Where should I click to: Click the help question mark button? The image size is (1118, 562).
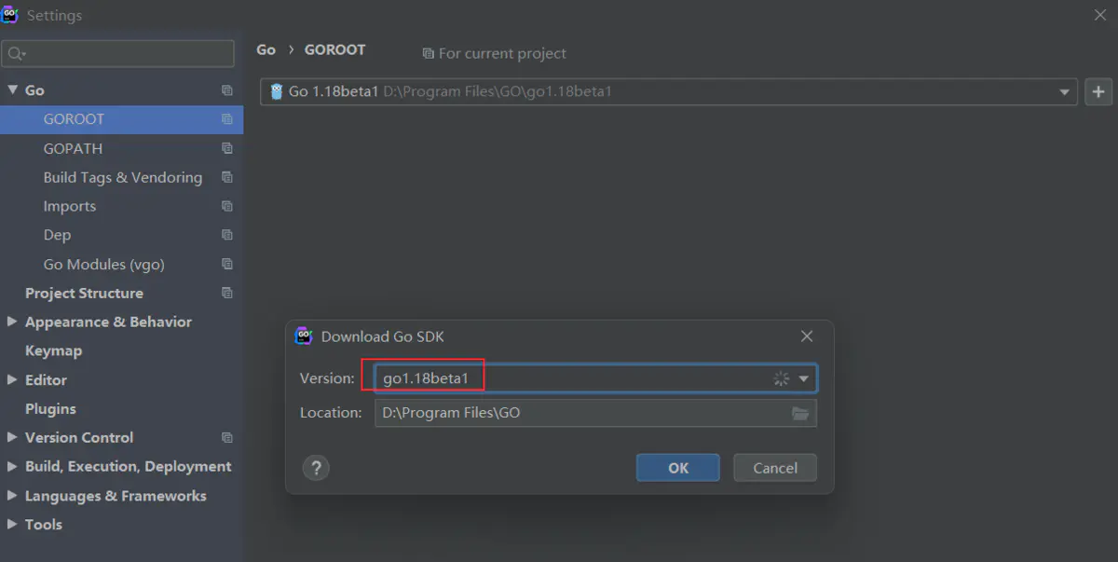317,468
